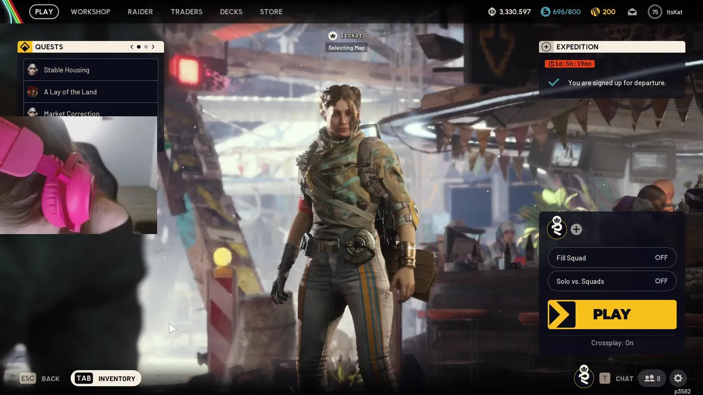Screen dimensions: 703x395
Task: Click the Crossplay: On label
Action: tap(612, 343)
